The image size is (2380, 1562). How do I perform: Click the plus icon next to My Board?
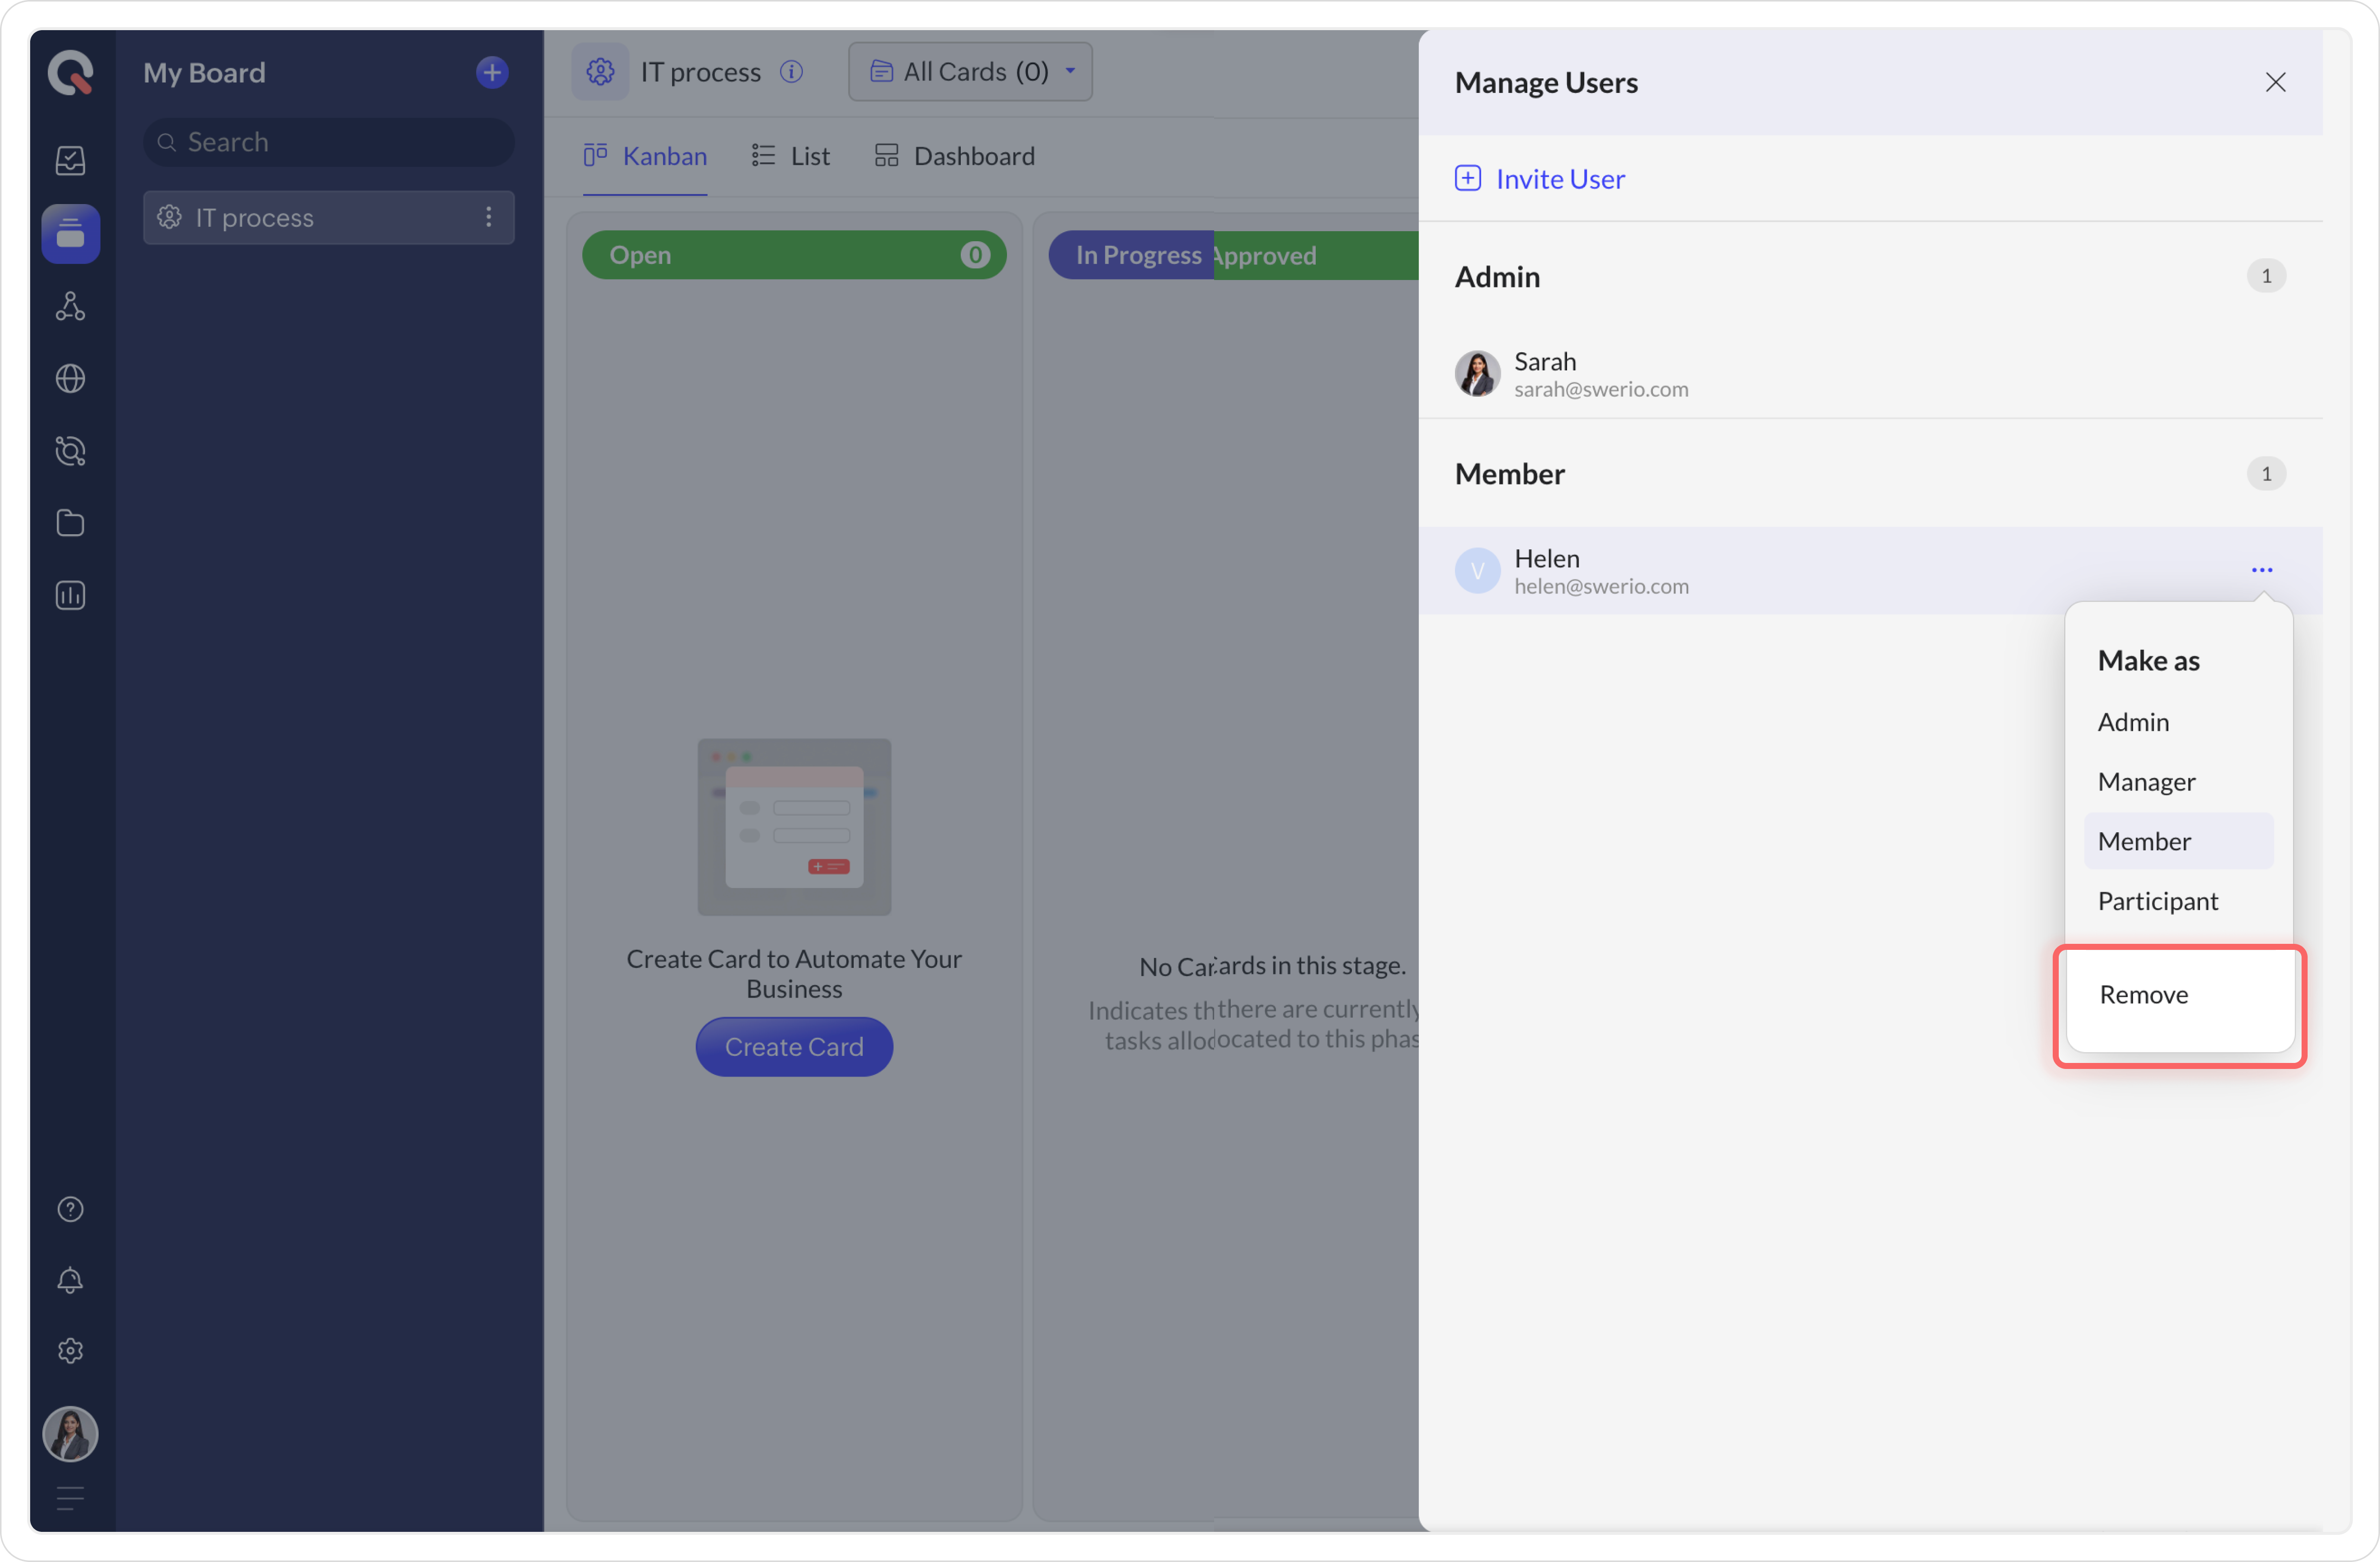pyautogui.click(x=491, y=73)
